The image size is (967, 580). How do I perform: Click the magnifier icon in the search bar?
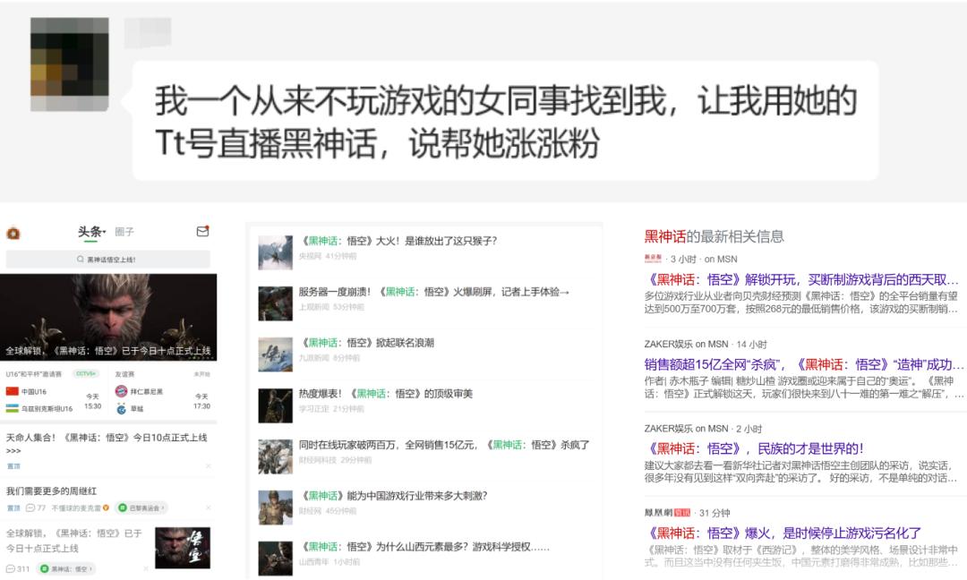[x=81, y=260]
